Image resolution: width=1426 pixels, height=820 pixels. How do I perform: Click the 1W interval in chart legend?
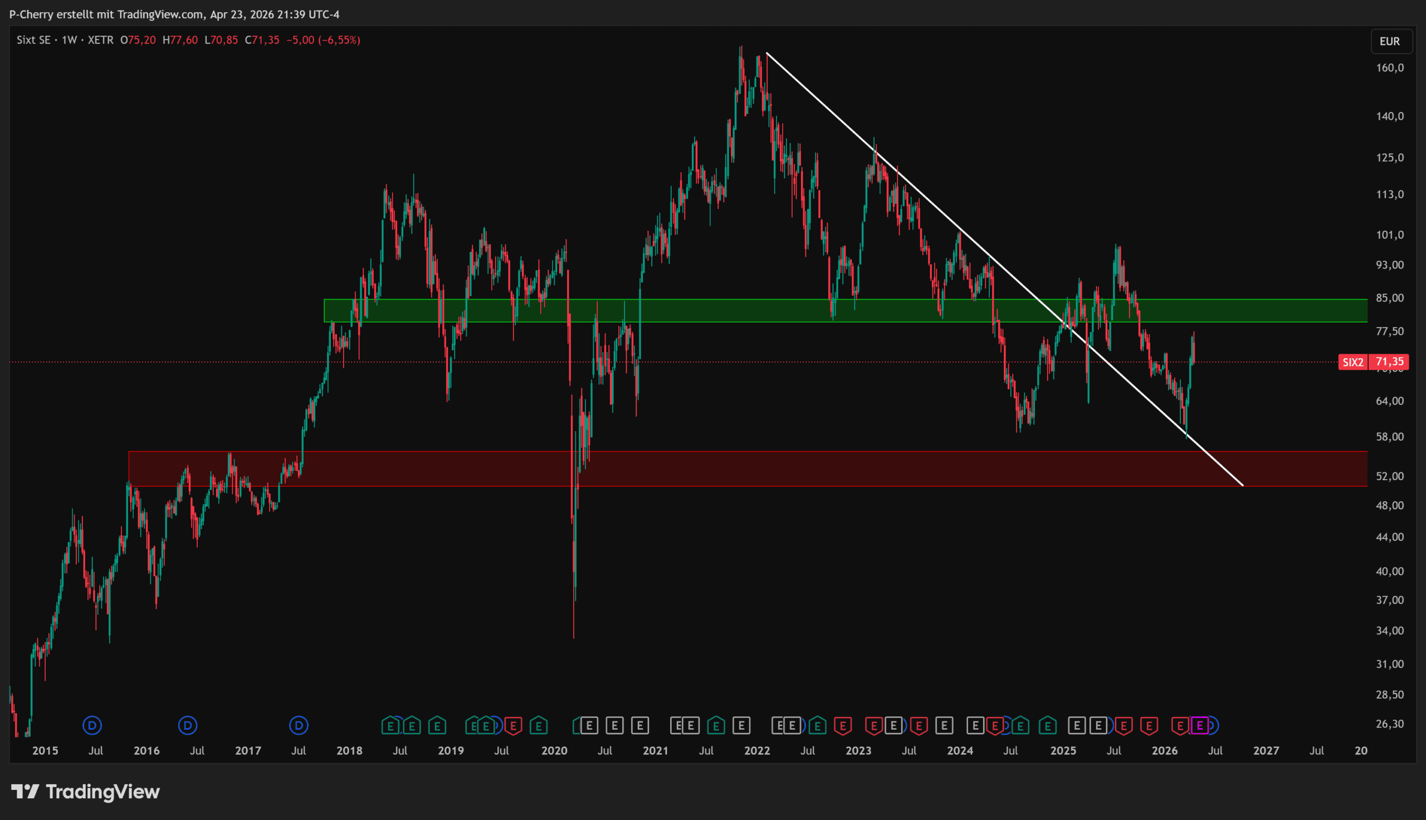point(69,40)
